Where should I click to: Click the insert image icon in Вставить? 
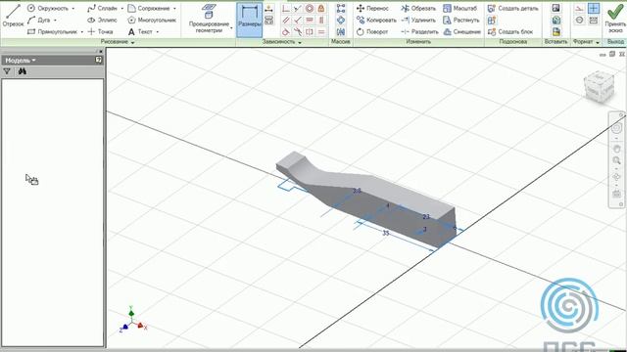tap(555, 9)
